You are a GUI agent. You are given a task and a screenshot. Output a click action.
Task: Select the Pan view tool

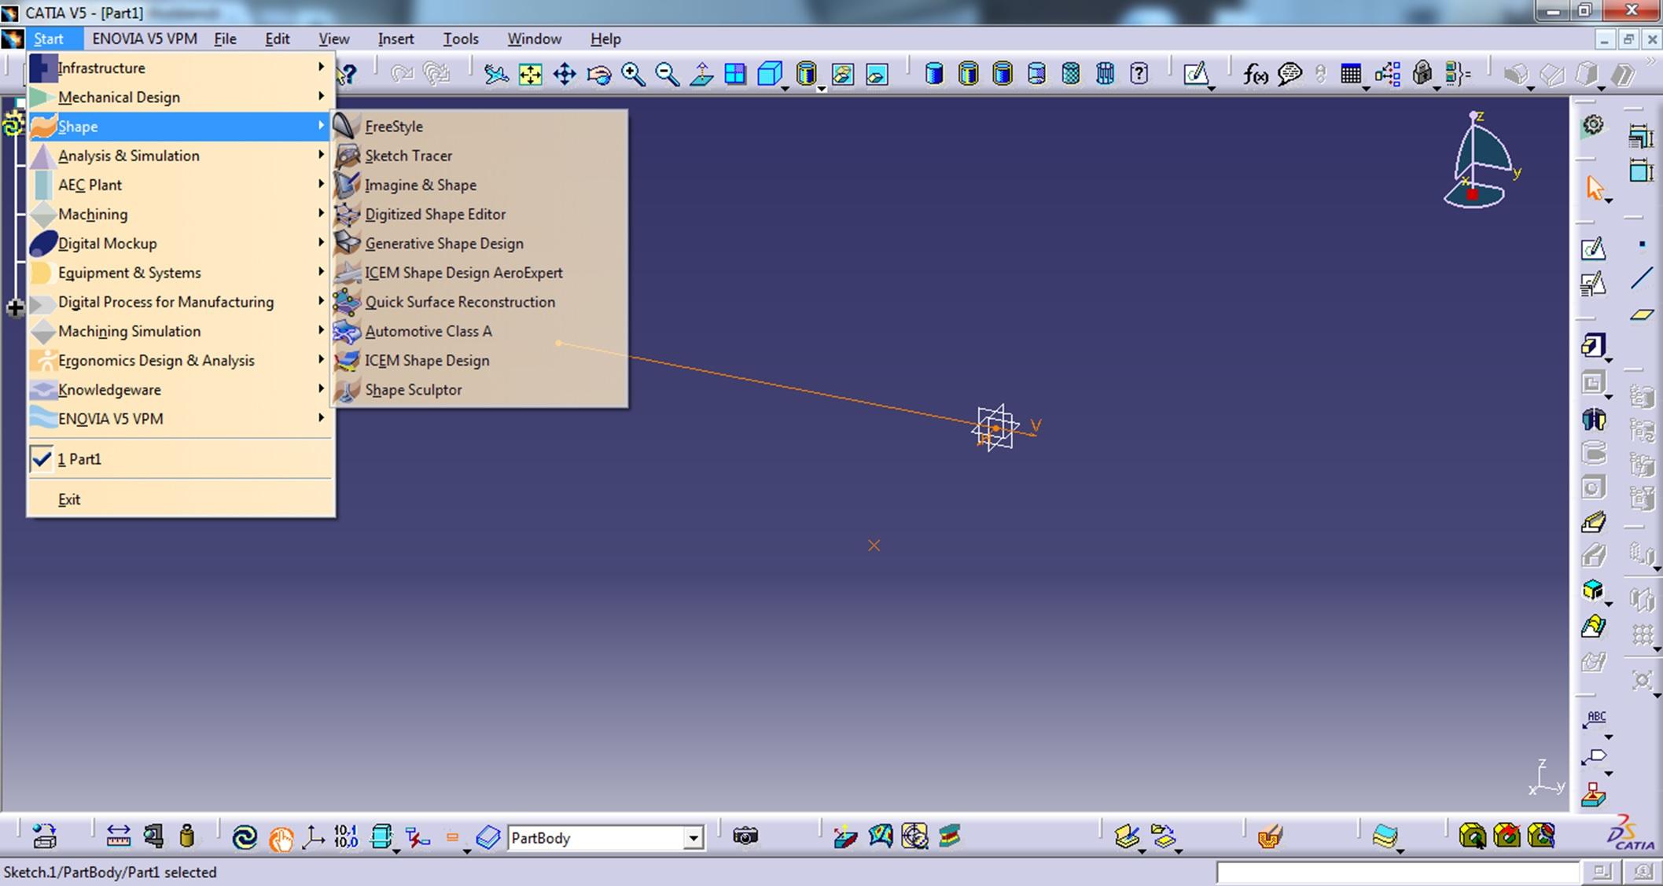tap(565, 74)
